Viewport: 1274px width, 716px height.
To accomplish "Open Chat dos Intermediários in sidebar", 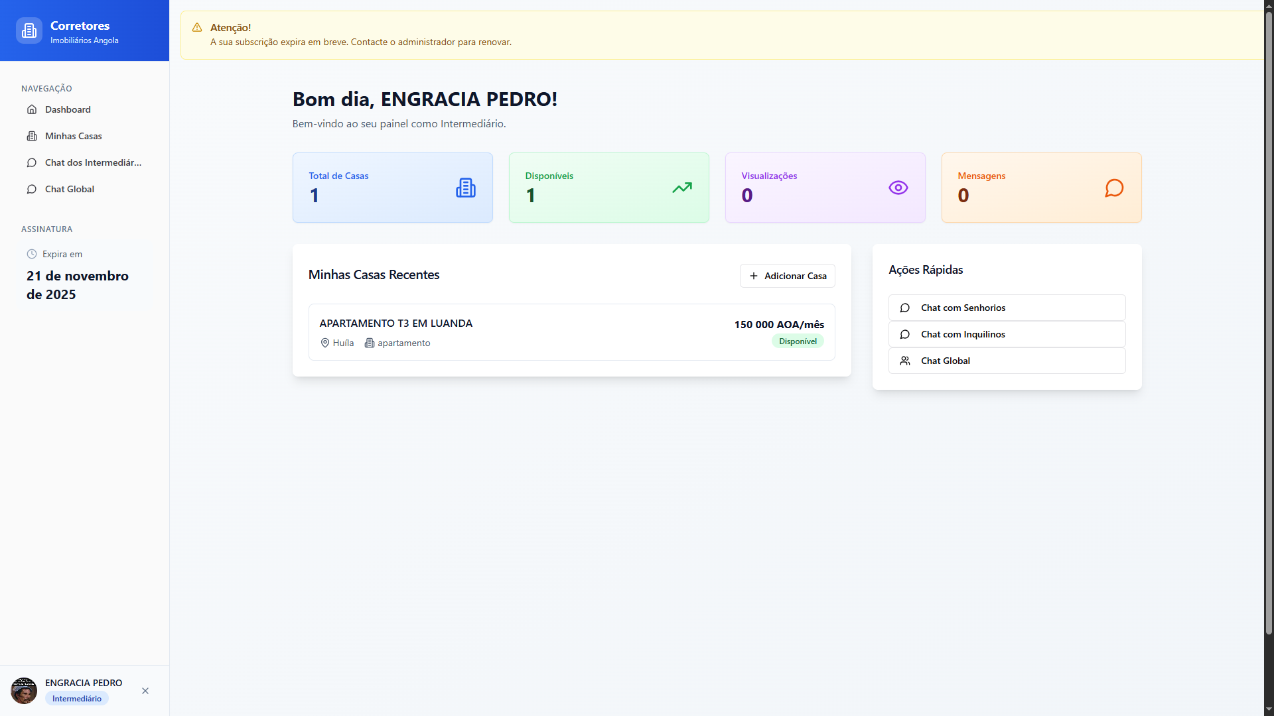I will click(x=85, y=162).
